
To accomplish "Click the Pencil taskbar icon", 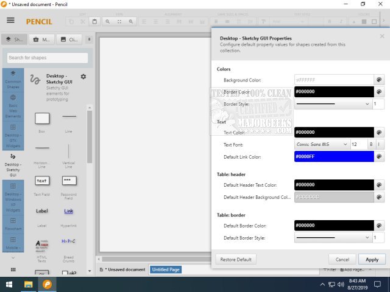I will pyautogui.click(x=47, y=284).
